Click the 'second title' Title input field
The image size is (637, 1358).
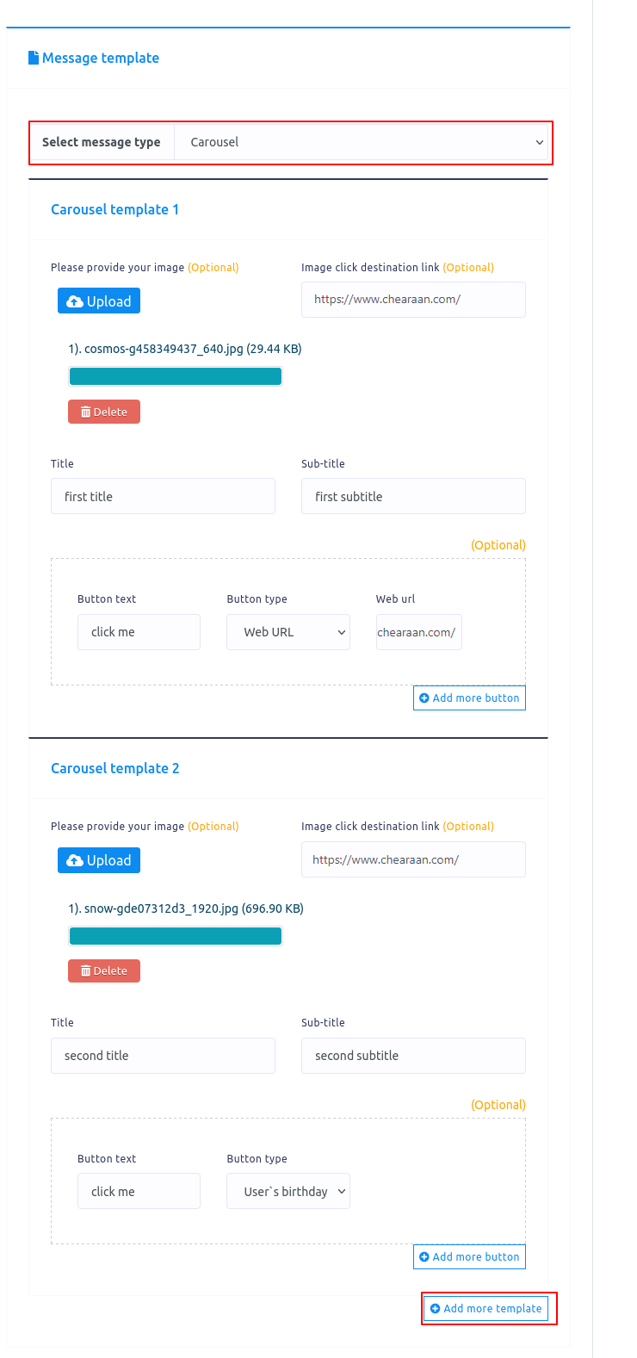[163, 1056]
